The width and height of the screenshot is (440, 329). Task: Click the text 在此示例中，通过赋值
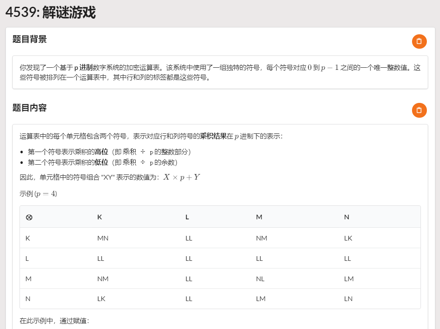(x=54, y=321)
